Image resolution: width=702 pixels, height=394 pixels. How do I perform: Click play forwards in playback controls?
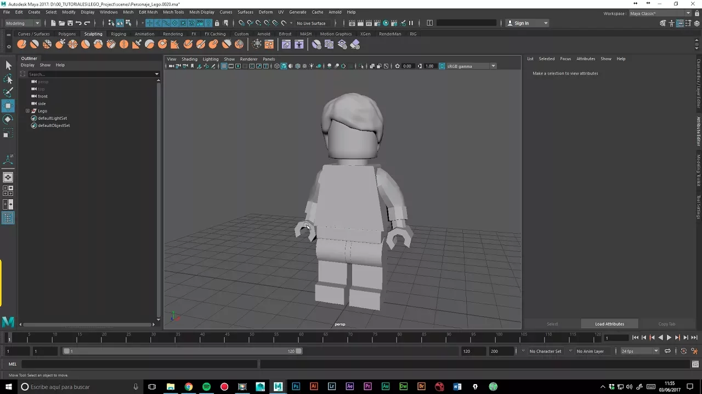pyautogui.click(x=669, y=338)
